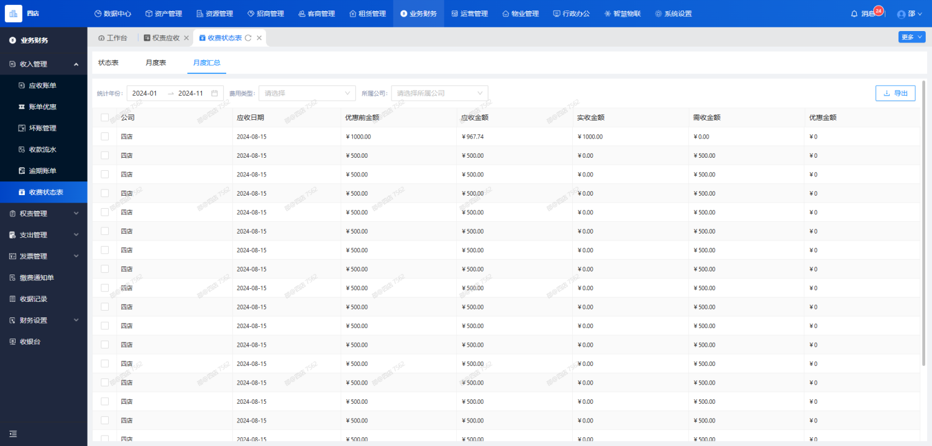The image size is (932, 446).
Task: Open 系统设置 in top navigation
Action: (x=673, y=14)
